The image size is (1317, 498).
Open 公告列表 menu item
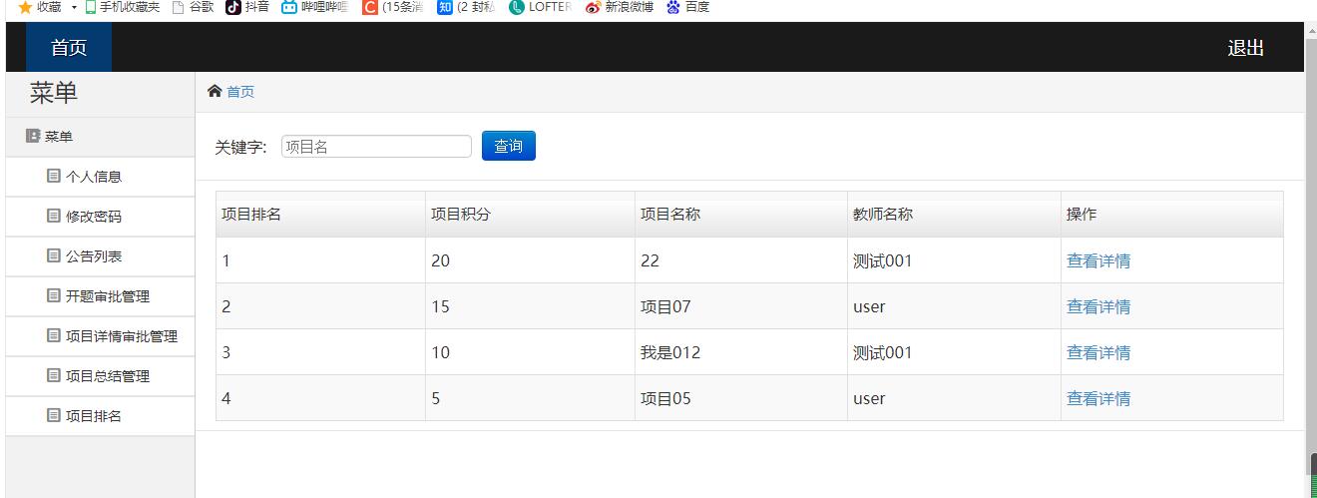coord(100,256)
